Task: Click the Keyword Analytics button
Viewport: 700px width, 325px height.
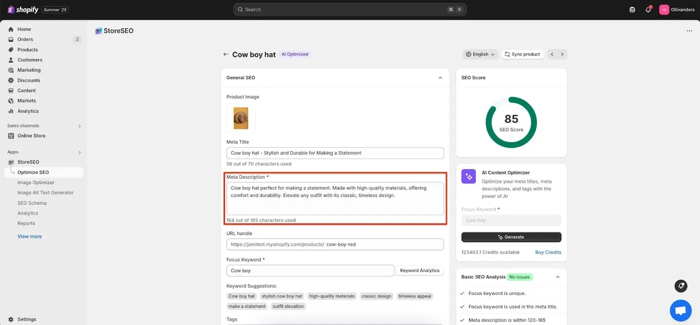Action: (x=419, y=270)
